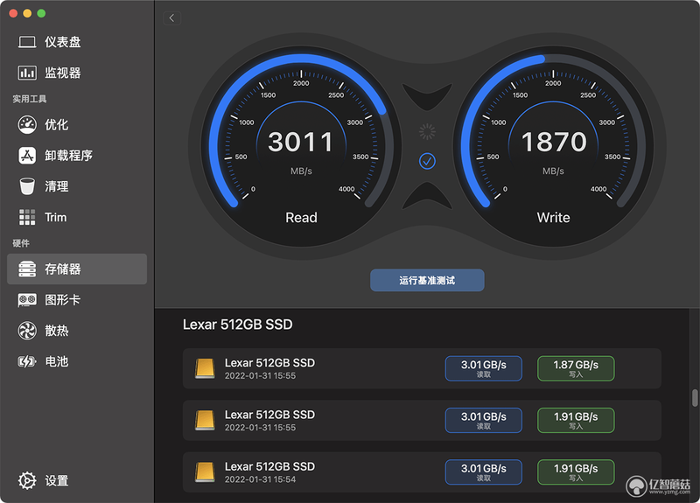Click 3.01 GB/s 读取 badge in 15:54 row
This screenshot has height=503, width=700.
pos(484,472)
